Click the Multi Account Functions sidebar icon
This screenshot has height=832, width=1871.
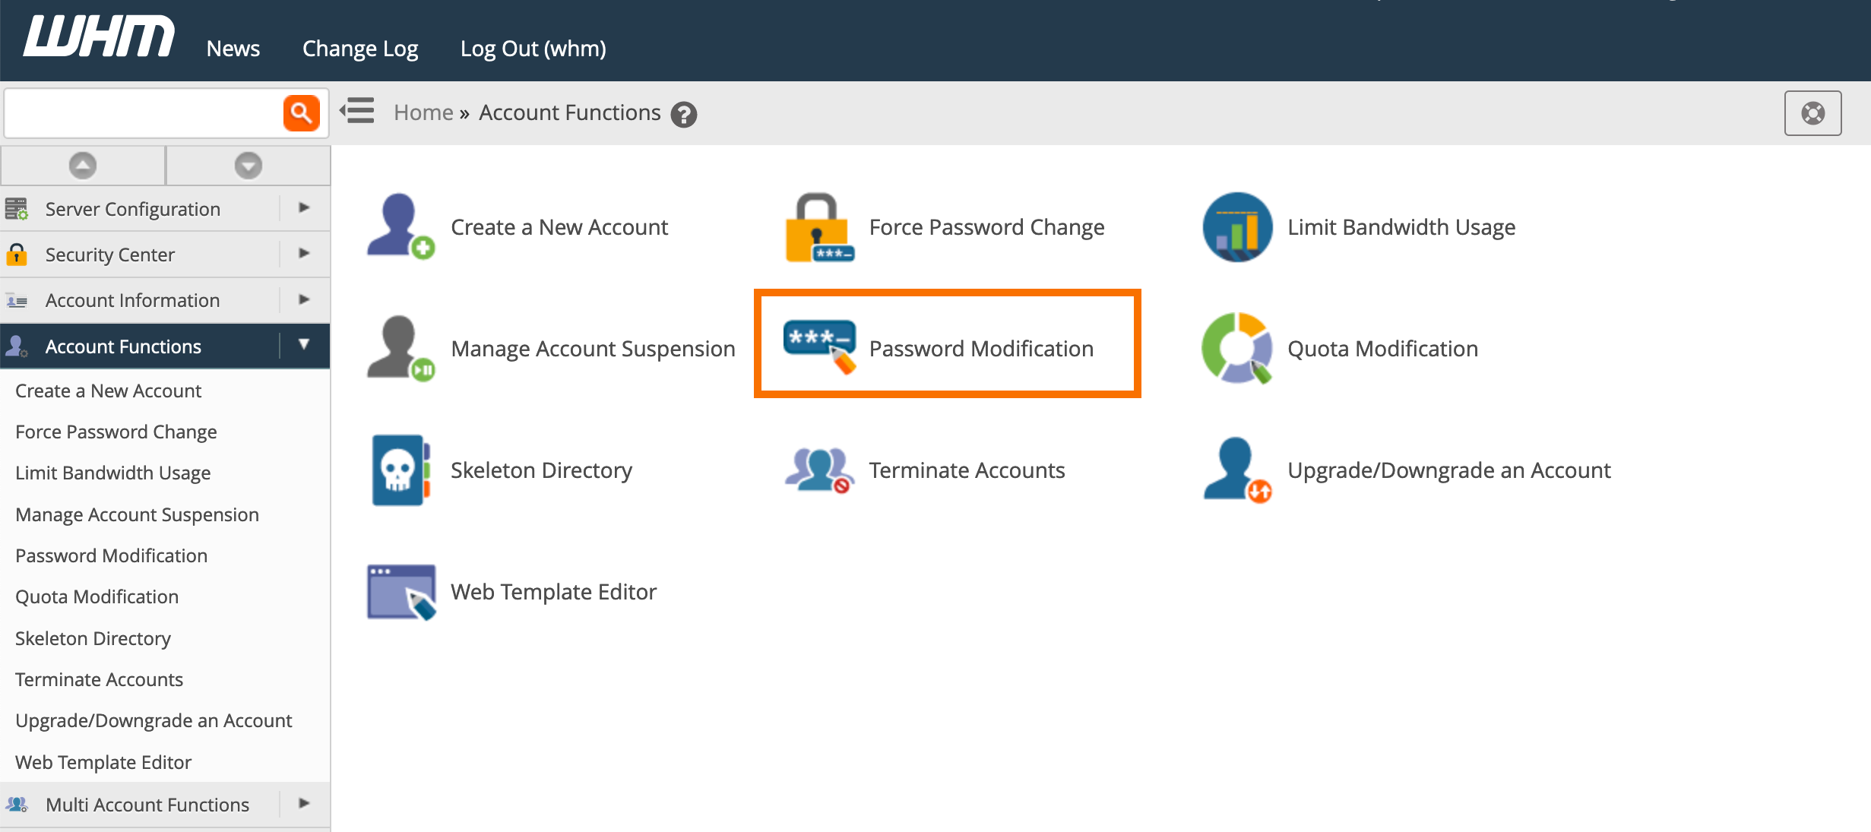point(17,804)
